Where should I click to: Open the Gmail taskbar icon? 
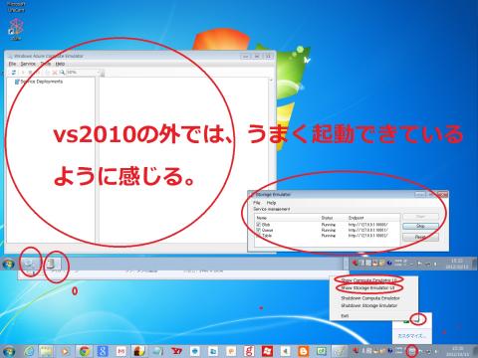pyautogui.click(x=121, y=351)
